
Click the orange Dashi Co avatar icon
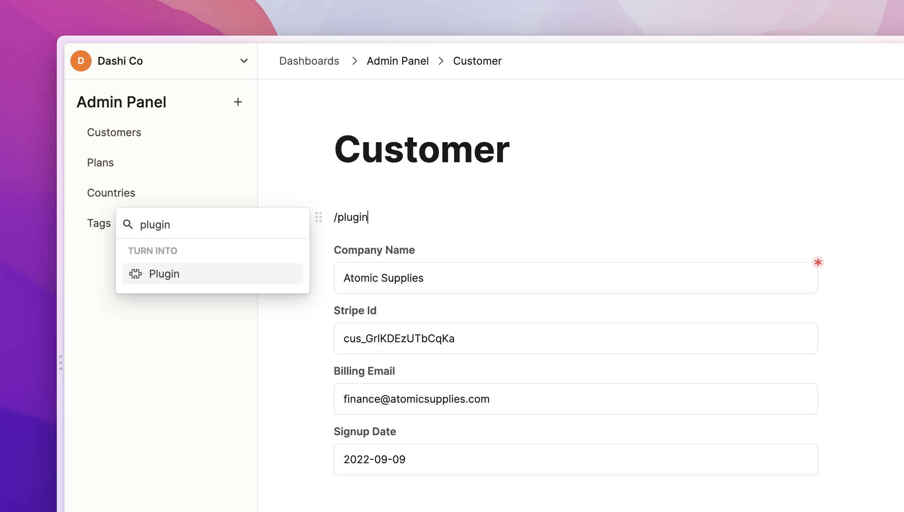[x=81, y=61]
